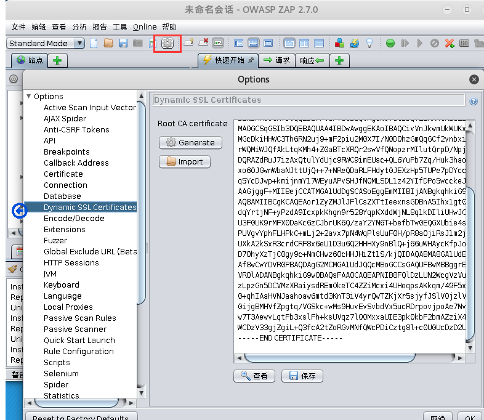The image size is (484, 420).
Task: Open the 编辑 menu
Action: [x=39, y=27]
